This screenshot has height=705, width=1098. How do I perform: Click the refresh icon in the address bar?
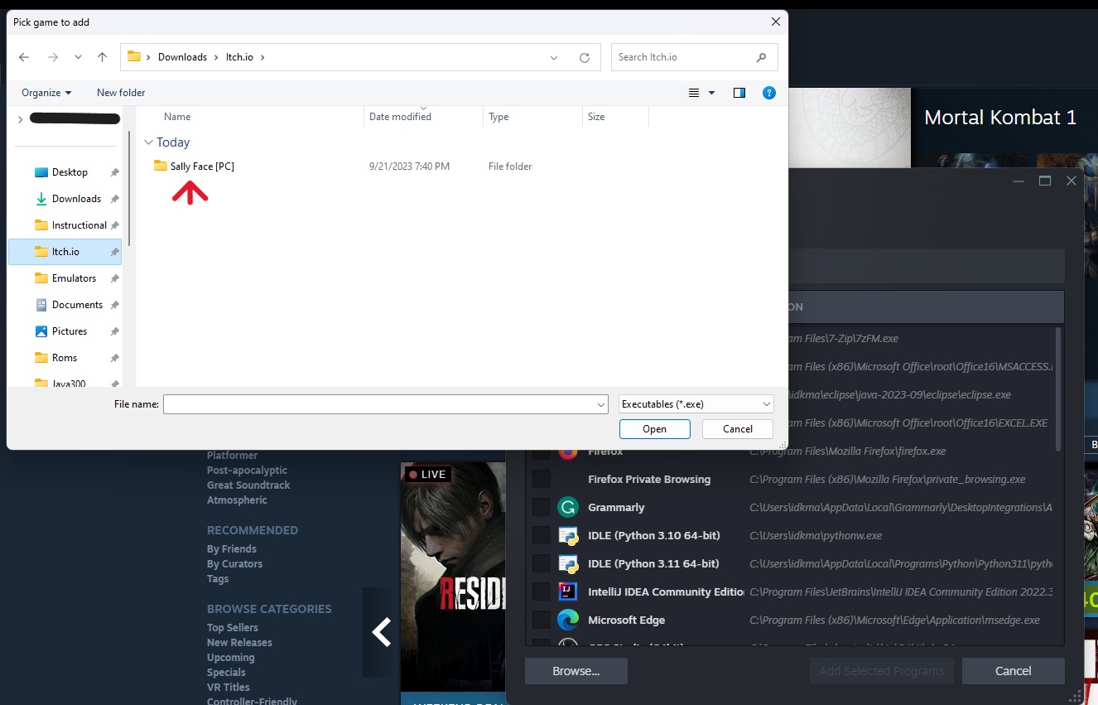(585, 57)
